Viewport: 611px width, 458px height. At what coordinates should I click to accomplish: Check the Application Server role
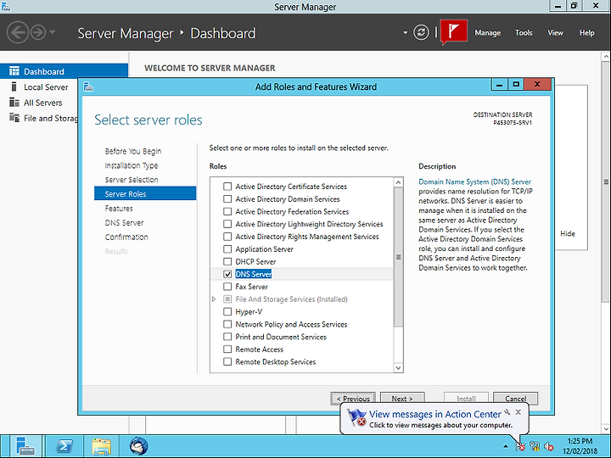click(x=227, y=249)
